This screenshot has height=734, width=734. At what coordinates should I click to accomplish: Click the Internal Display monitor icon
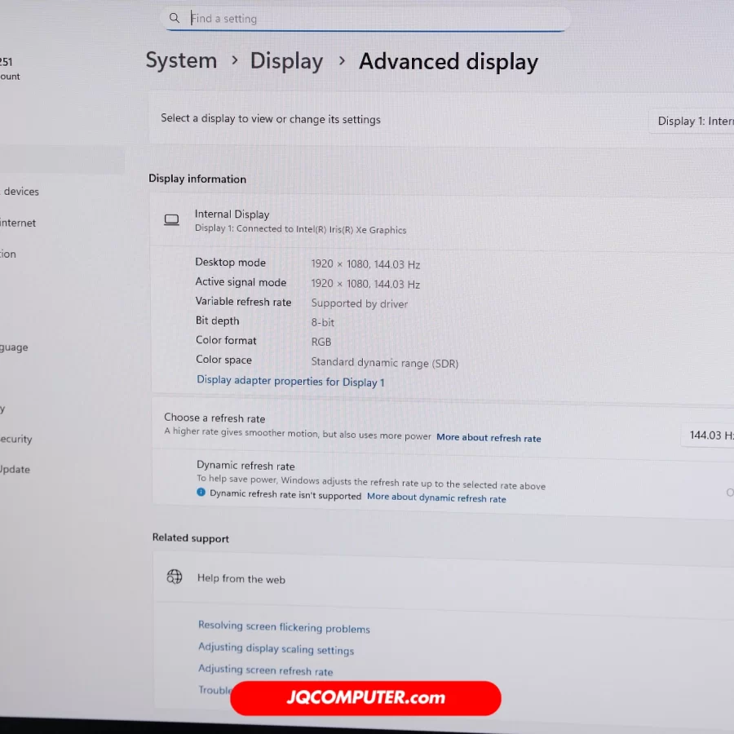(x=171, y=220)
